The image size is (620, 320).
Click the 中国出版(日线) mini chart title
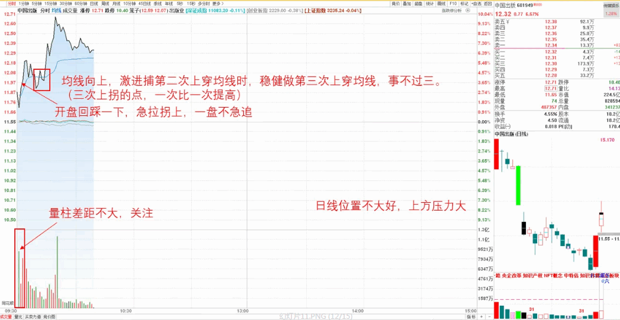click(x=512, y=134)
